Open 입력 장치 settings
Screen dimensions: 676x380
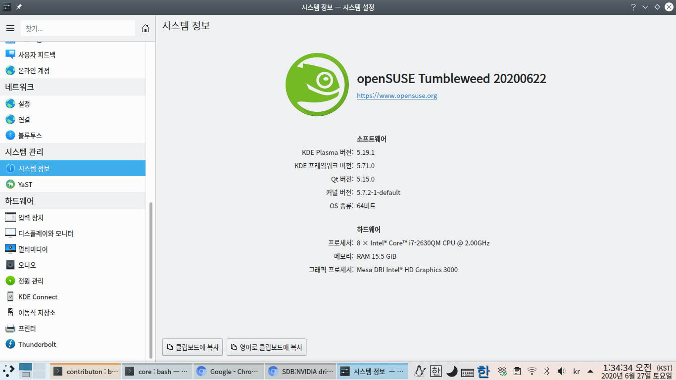point(73,218)
